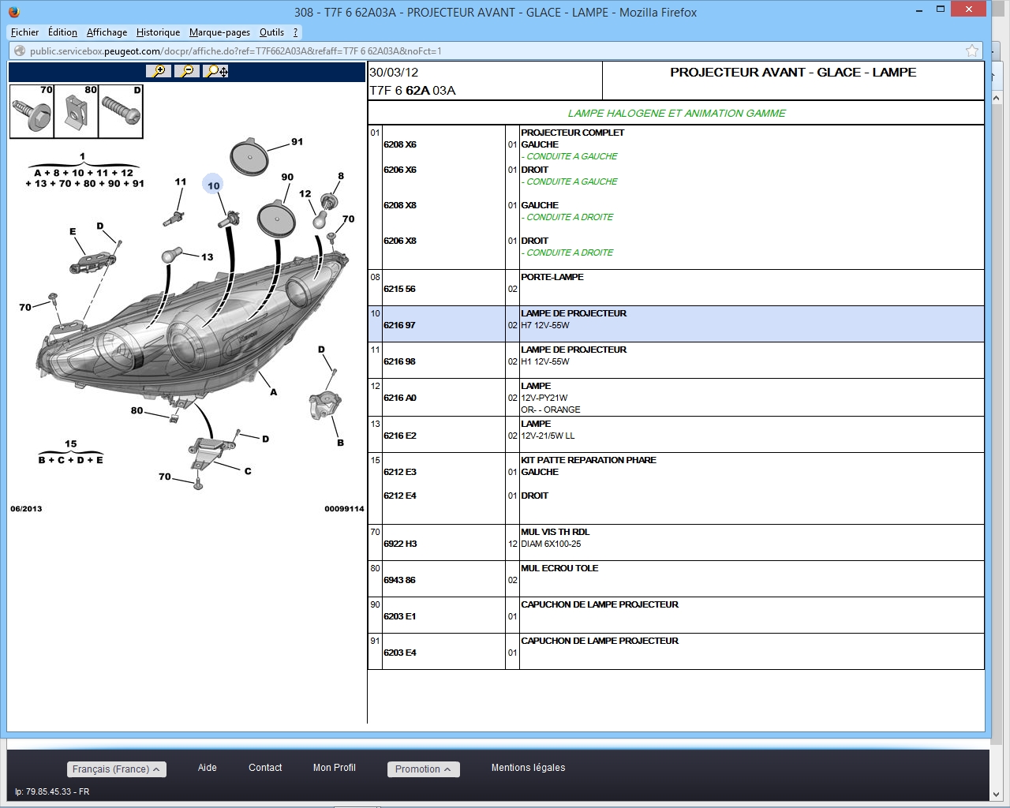Select the screw 70 thumbnail image
1010x808 pixels.
pyautogui.click(x=32, y=111)
